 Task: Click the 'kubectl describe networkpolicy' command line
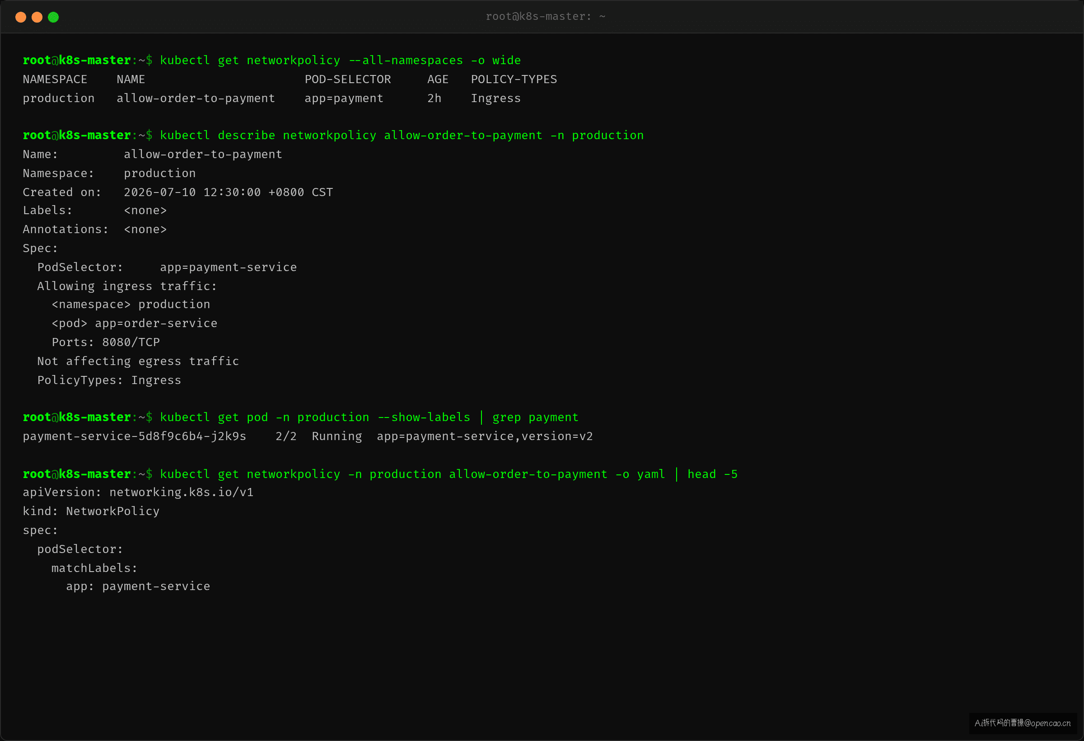click(x=402, y=135)
